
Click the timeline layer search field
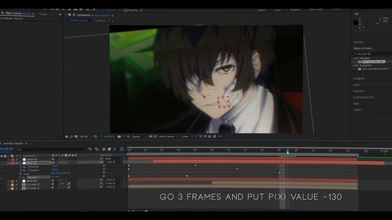click(x=51, y=149)
